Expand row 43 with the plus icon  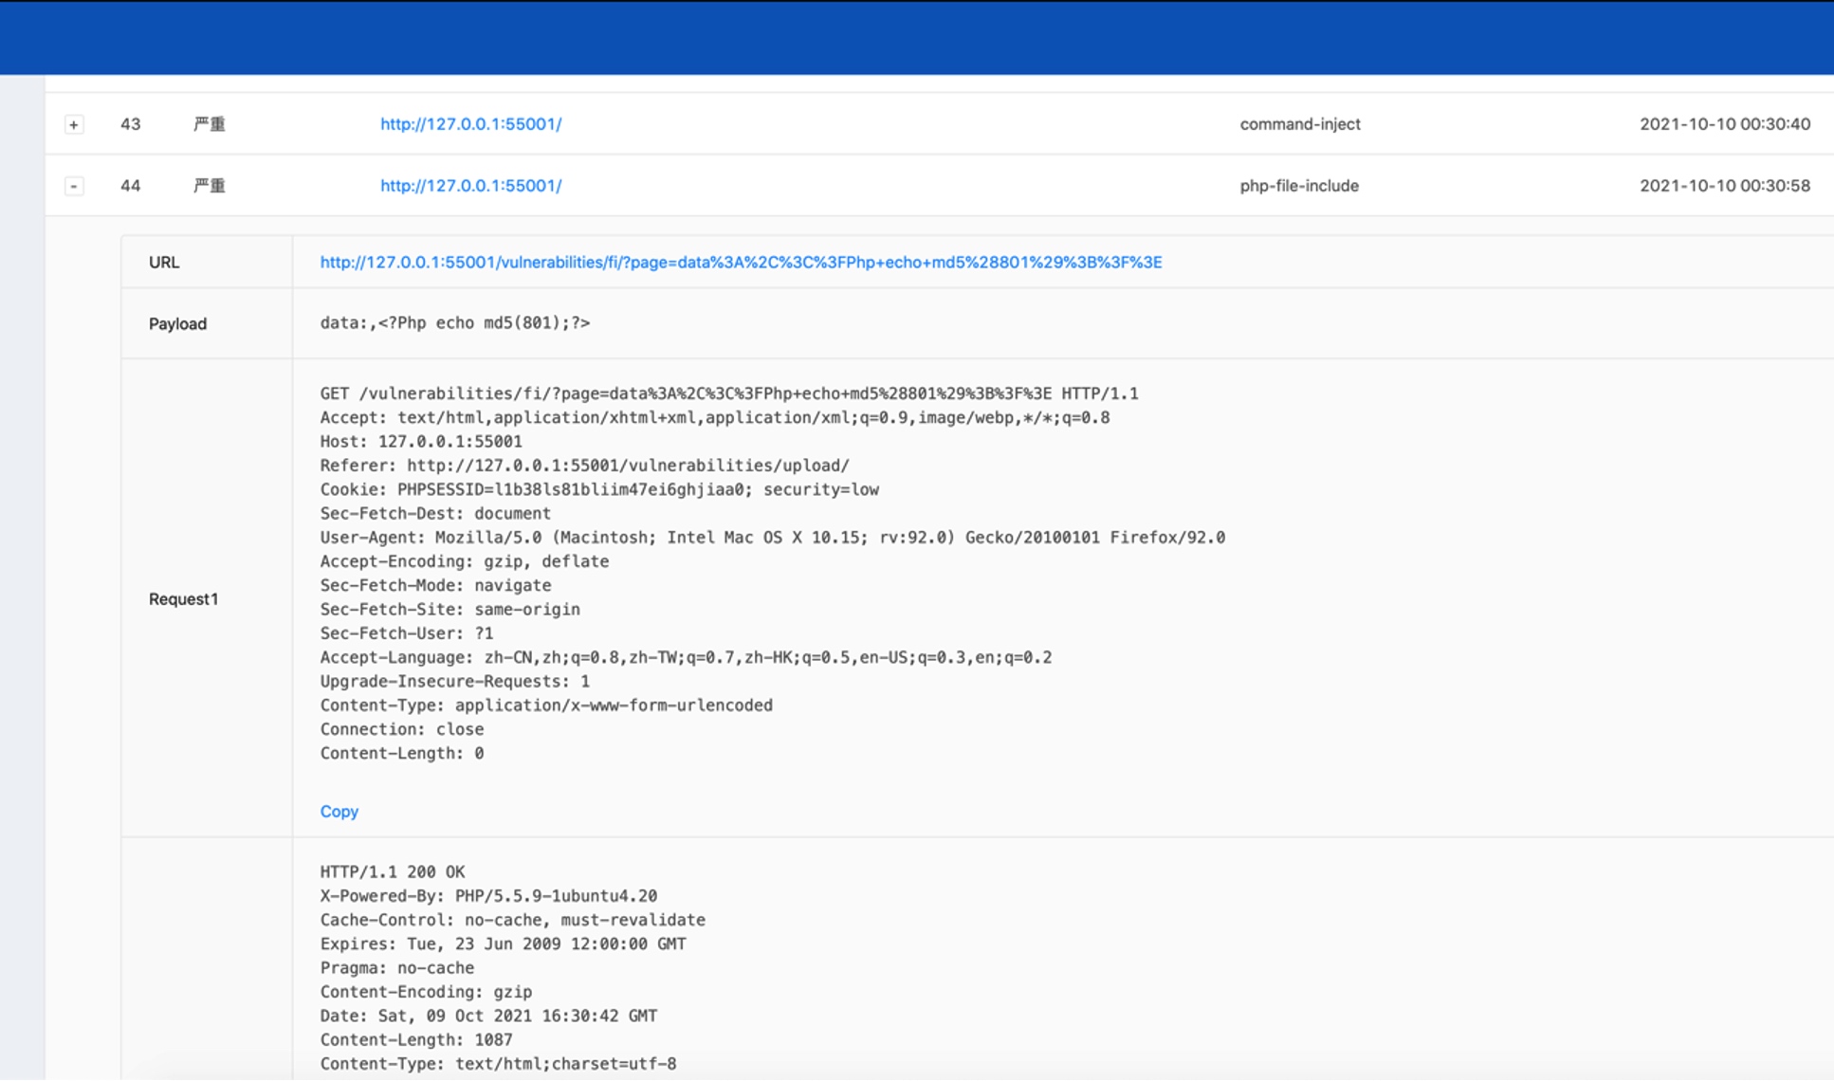74,124
